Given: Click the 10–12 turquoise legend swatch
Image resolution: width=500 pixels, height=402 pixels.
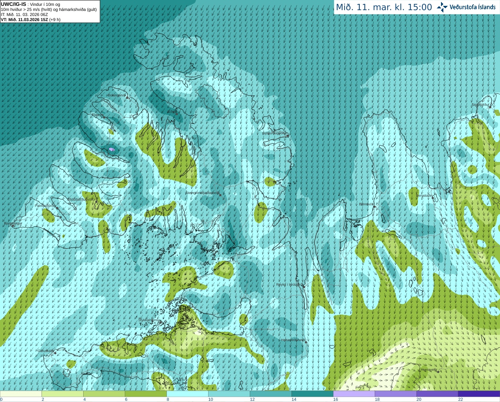Looking at the screenshot, I should point(229,394).
